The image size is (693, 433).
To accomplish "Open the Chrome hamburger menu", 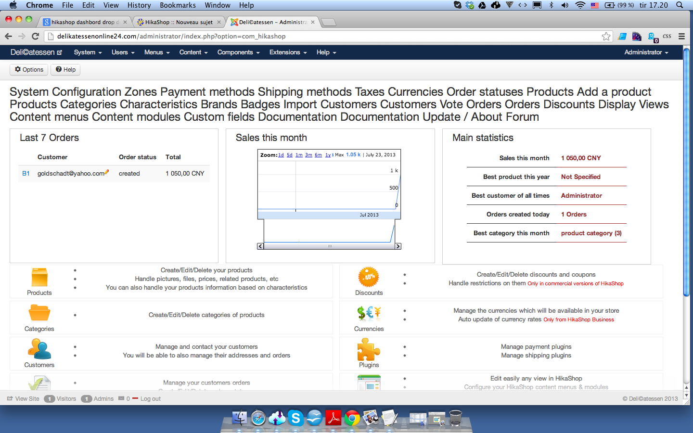I will [x=681, y=36].
